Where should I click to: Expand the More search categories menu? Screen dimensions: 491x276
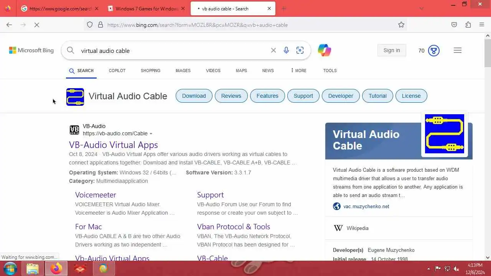[x=298, y=71]
